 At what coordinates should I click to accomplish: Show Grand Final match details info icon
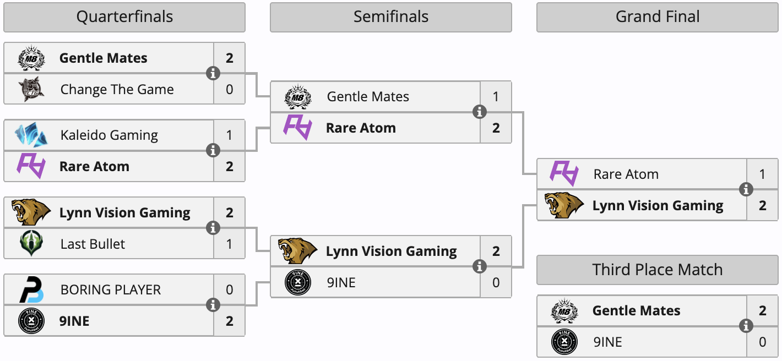[x=746, y=189]
